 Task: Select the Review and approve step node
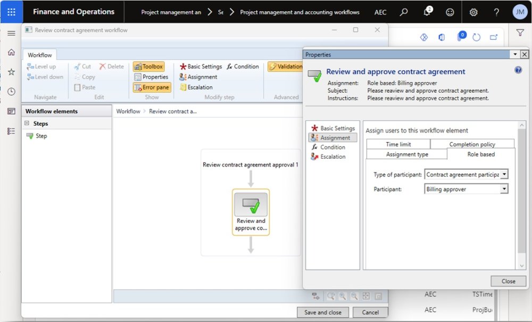point(251,212)
